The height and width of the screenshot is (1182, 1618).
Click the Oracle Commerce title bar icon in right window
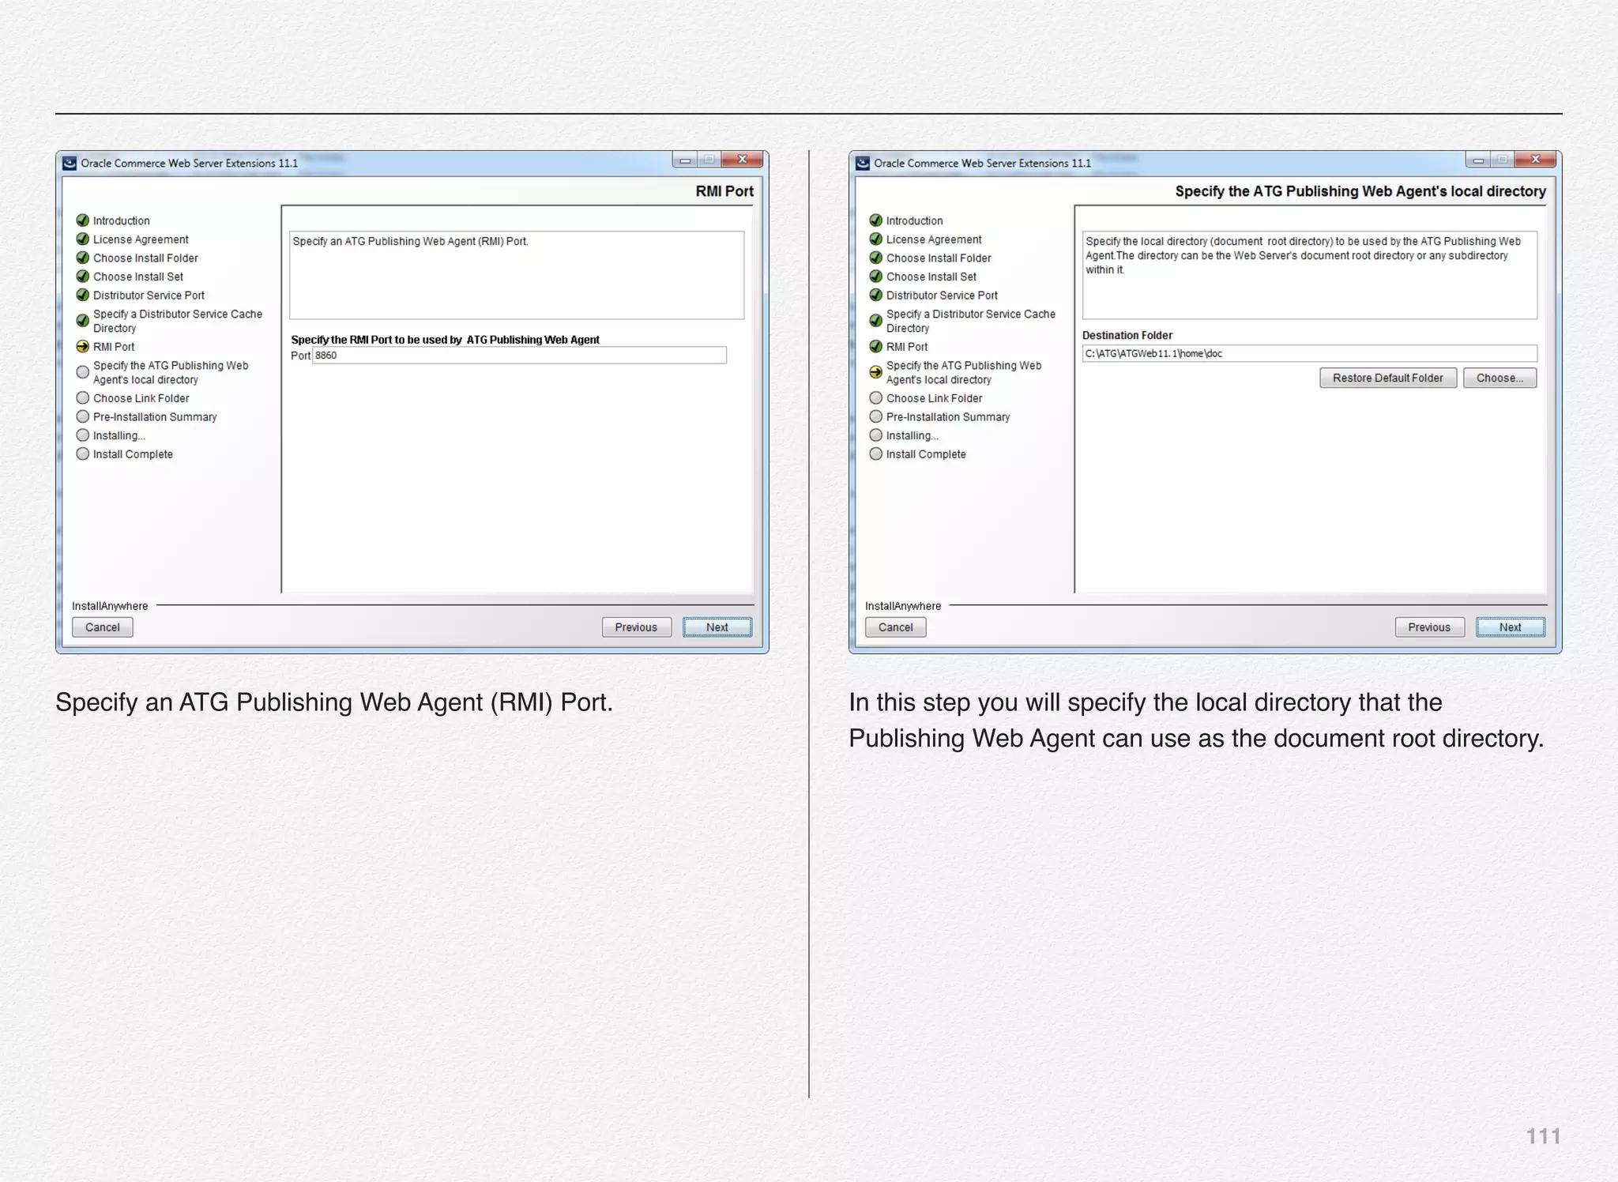[863, 163]
